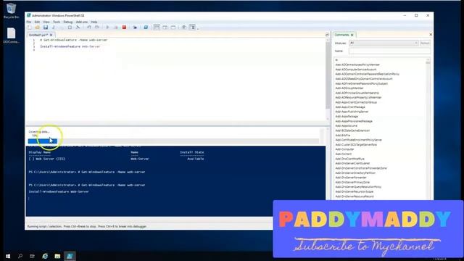Viewport: 464px width, 261px height.
Task: Show Script Pane Maximized layout icon
Action: (173, 28)
